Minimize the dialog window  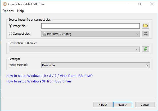(128, 4)
